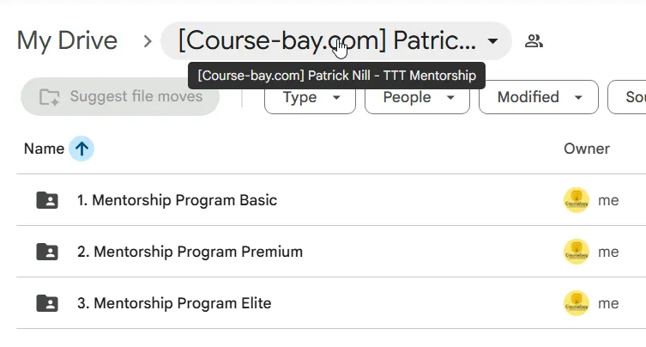Go to My Drive in breadcrumb
Image resolution: width=646 pixels, height=347 pixels.
(x=67, y=41)
